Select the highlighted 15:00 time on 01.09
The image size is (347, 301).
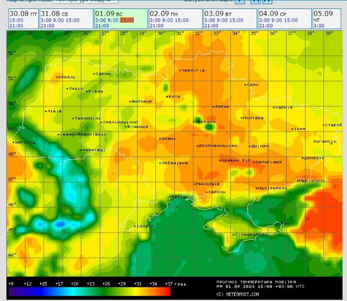coord(127,20)
